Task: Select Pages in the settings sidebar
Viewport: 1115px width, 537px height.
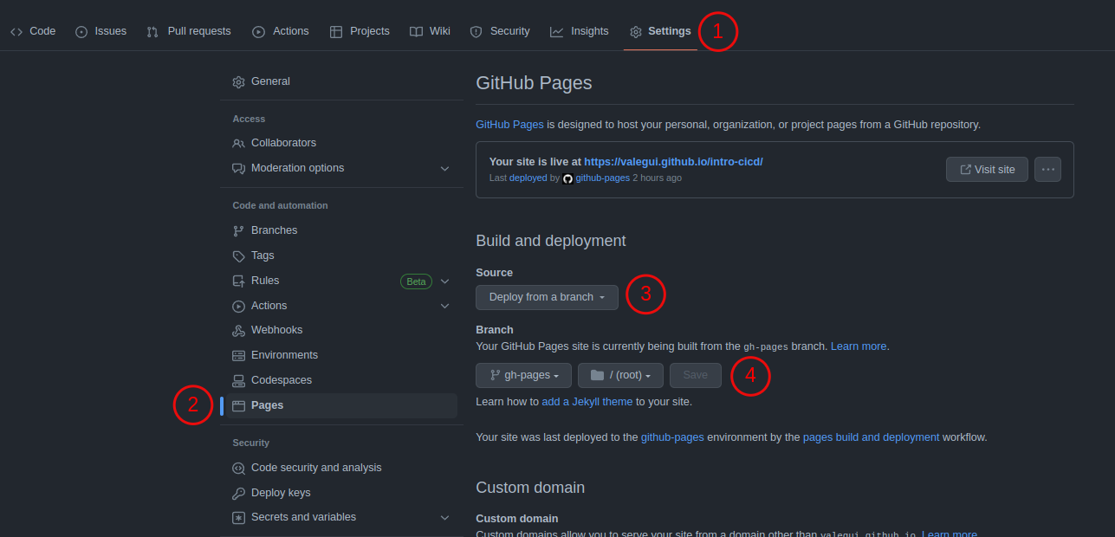Action: tap(267, 404)
